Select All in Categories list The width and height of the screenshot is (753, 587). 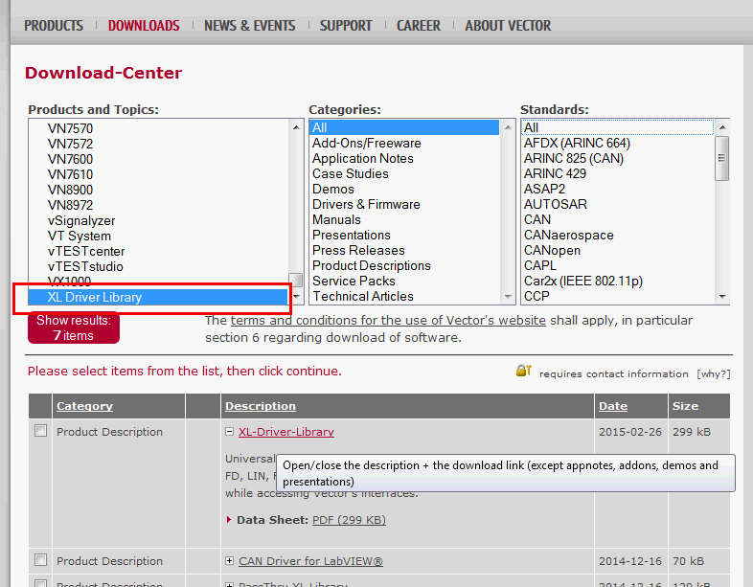[404, 127]
